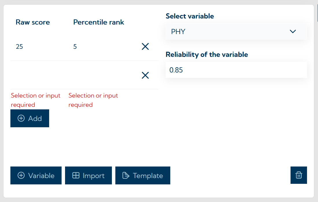This screenshot has height=202, width=318.
Task: Remove the empty row with the X icon
Action: point(145,75)
